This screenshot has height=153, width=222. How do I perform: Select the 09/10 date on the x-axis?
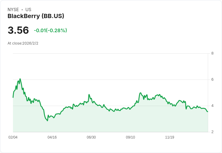[130, 137]
